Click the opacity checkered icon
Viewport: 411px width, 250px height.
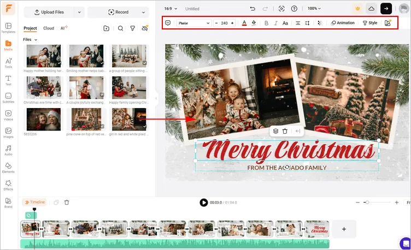320,23
